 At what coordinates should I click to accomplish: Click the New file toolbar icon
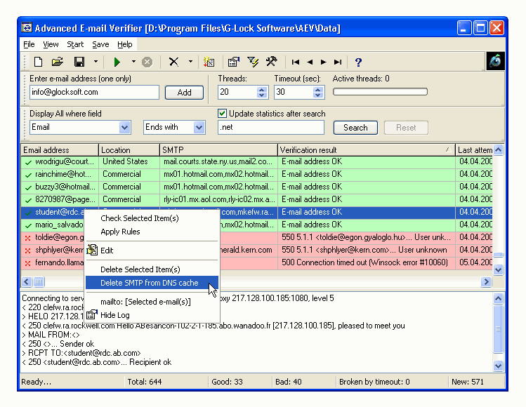click(x=39, y=62)
